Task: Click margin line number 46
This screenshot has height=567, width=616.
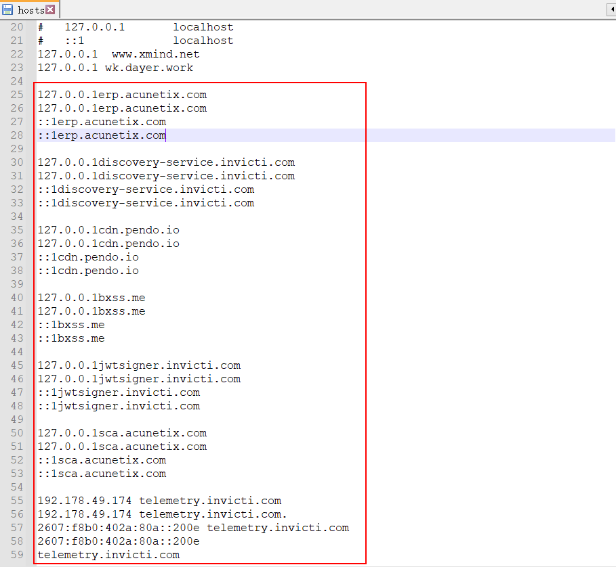Action: click(x=17, y=379)
